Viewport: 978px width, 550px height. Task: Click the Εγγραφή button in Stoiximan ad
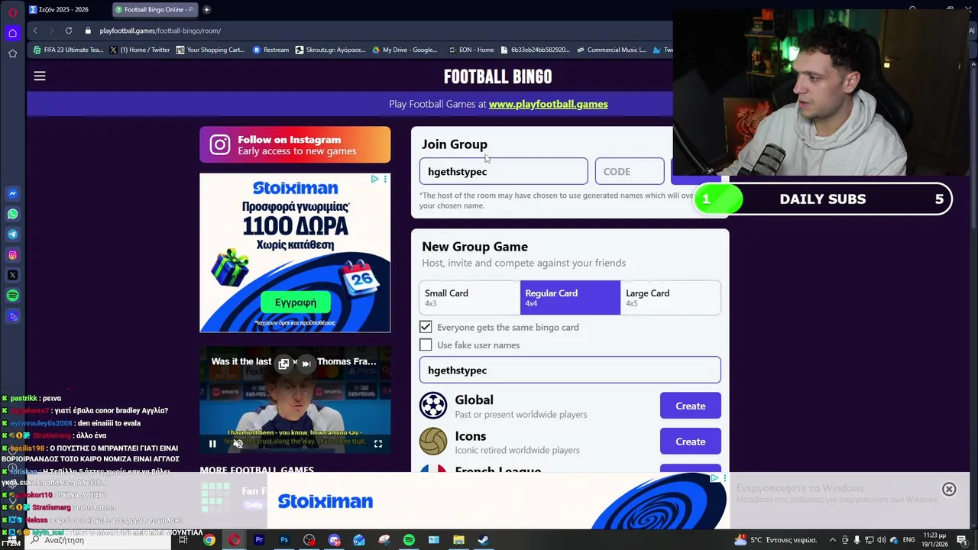(x=295, y=302)
